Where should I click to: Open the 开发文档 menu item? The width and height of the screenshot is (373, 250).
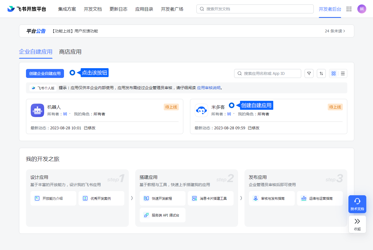(93, 9)
